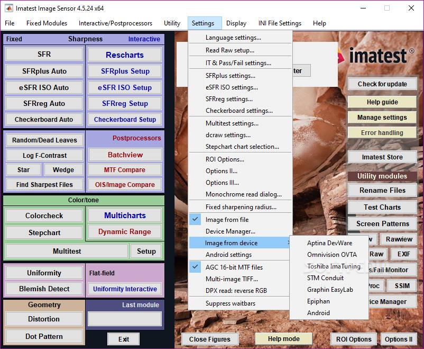Select Omnivision OVTA device
Image resolution: width=424 pixels, height=349 pixels.
coord(329,254)
